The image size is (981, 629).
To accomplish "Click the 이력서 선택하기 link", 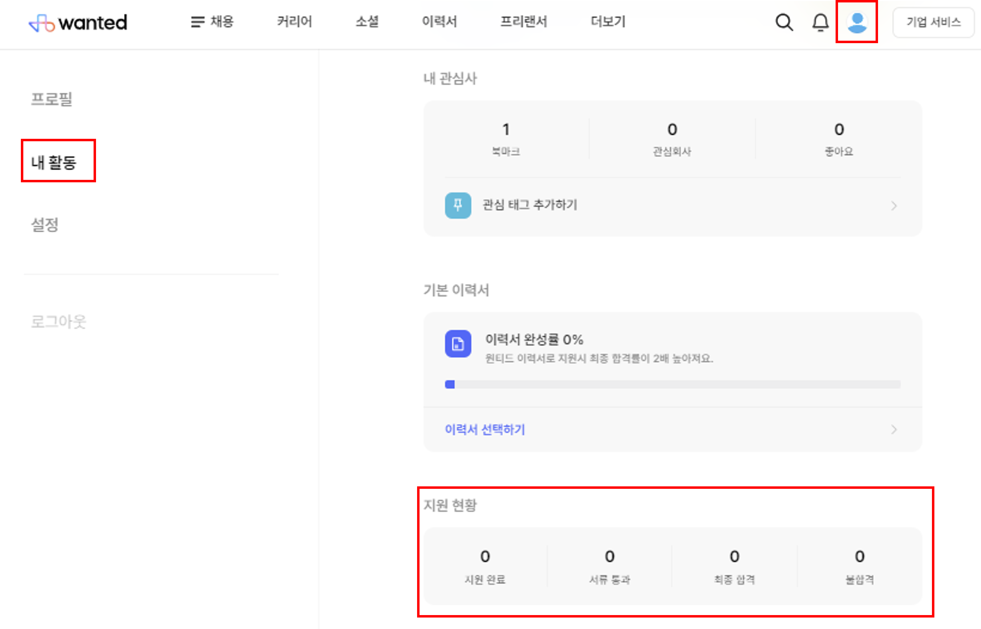I will [485, 429].
